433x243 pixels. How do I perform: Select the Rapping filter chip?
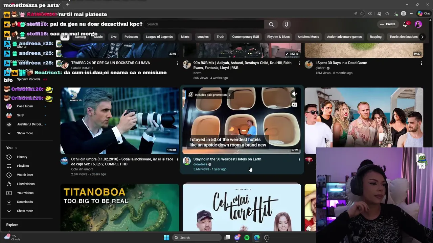(x=375, y=37)
